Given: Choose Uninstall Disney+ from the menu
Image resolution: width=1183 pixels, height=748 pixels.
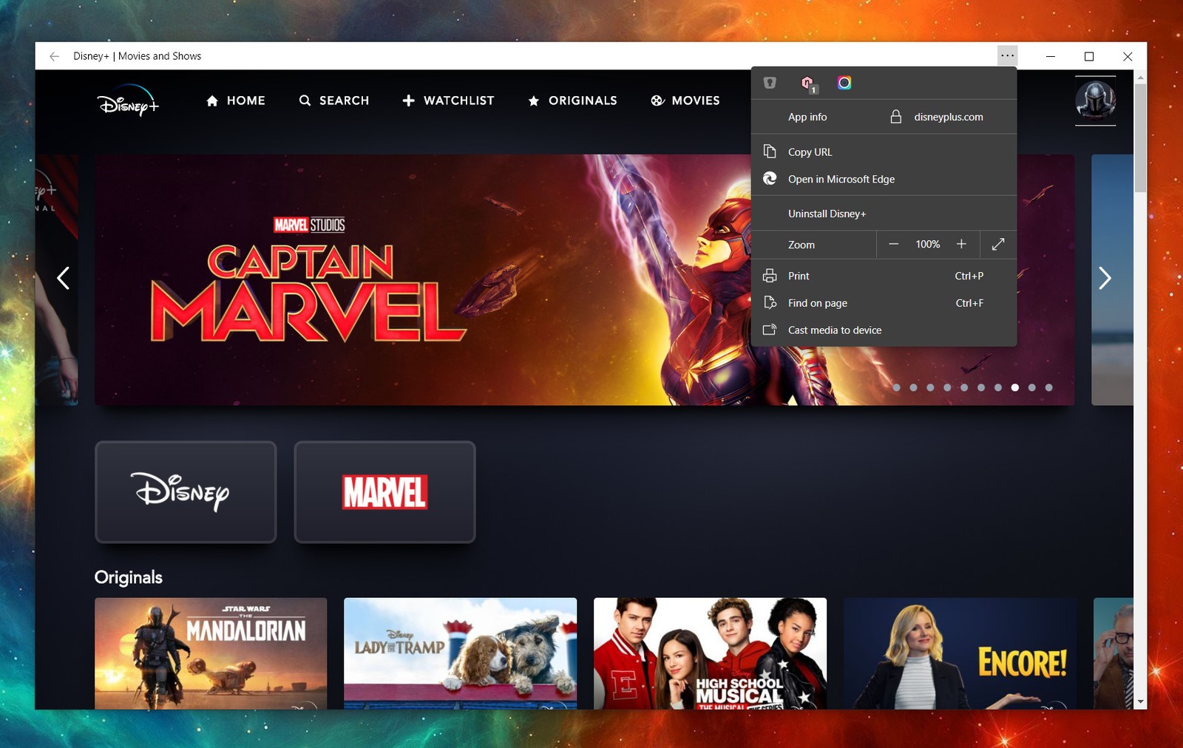Looking at the screenshot, I should (x=827, y=213).
